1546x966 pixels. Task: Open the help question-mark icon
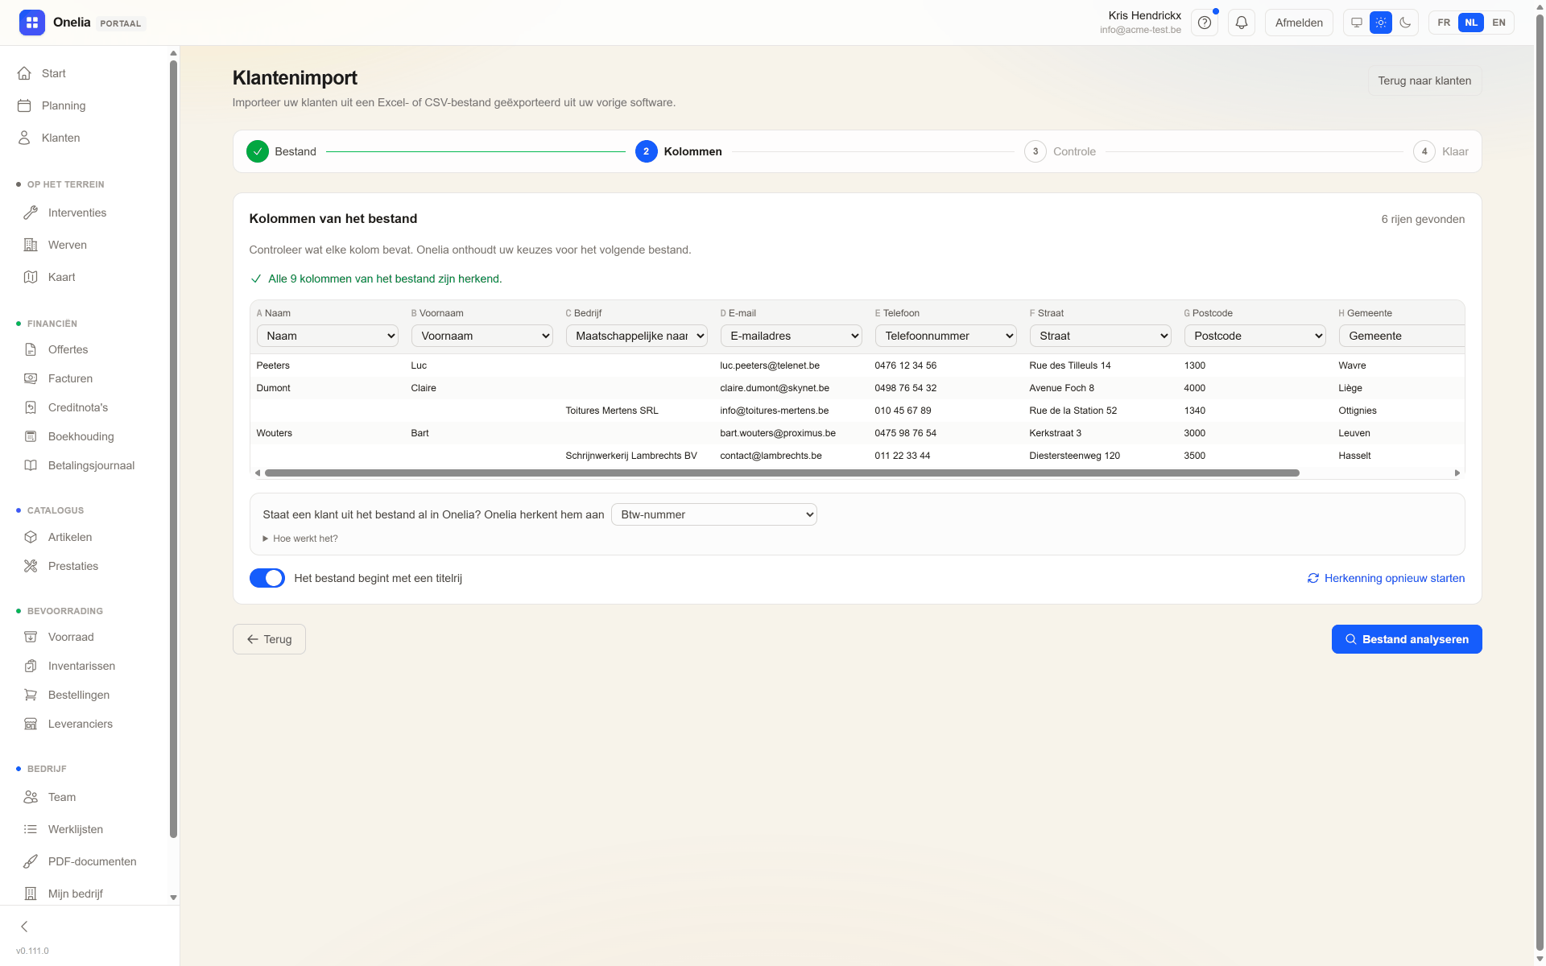point(1205,23)
